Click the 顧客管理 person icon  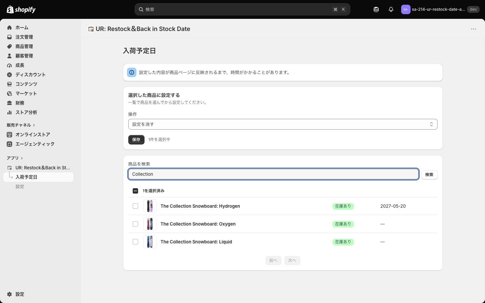click(9, 56)
